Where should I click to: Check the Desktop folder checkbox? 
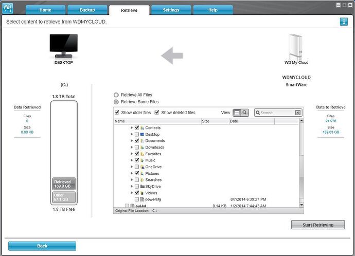pyautogui.click(x=137, y=134)
